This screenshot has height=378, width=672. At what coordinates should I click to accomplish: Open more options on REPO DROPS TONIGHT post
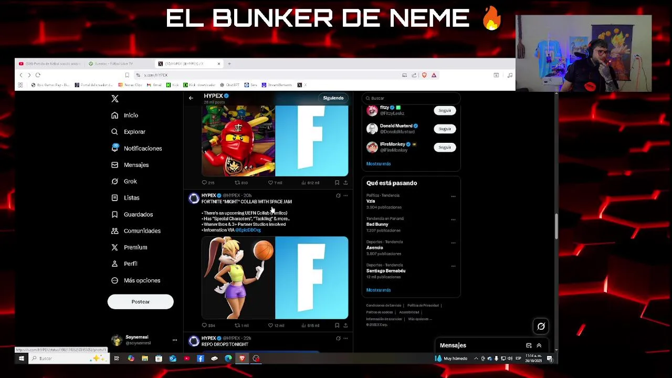pos(345,339)
